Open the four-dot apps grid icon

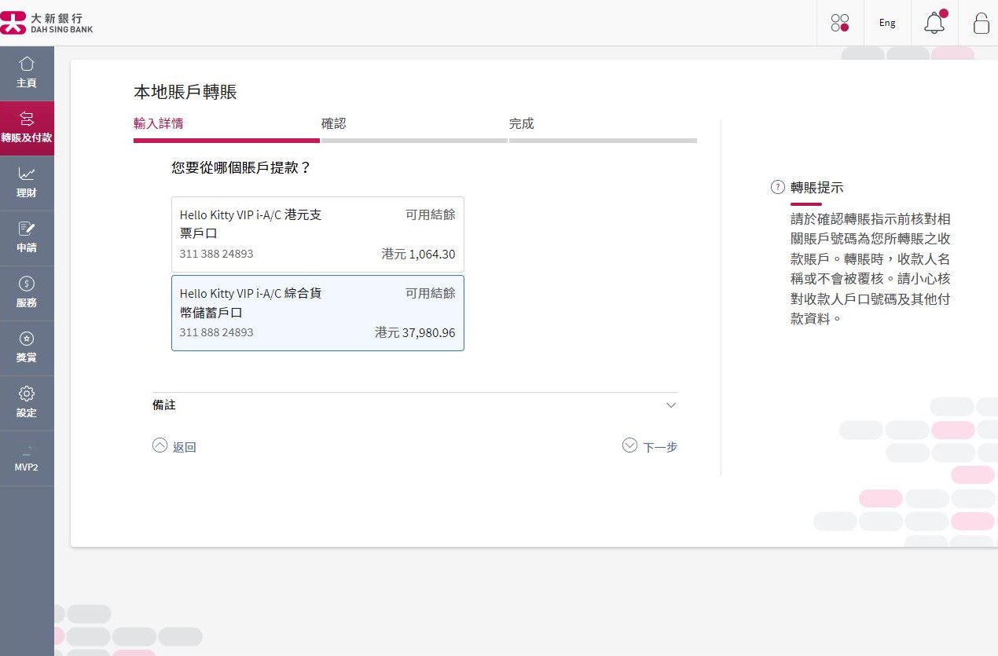(x=840, y=23)
